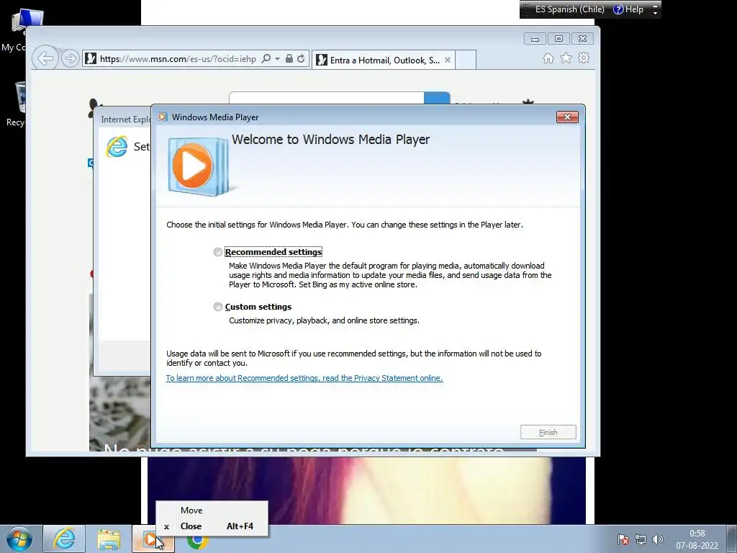Go back in Internet Explorer

click(45, 59)
